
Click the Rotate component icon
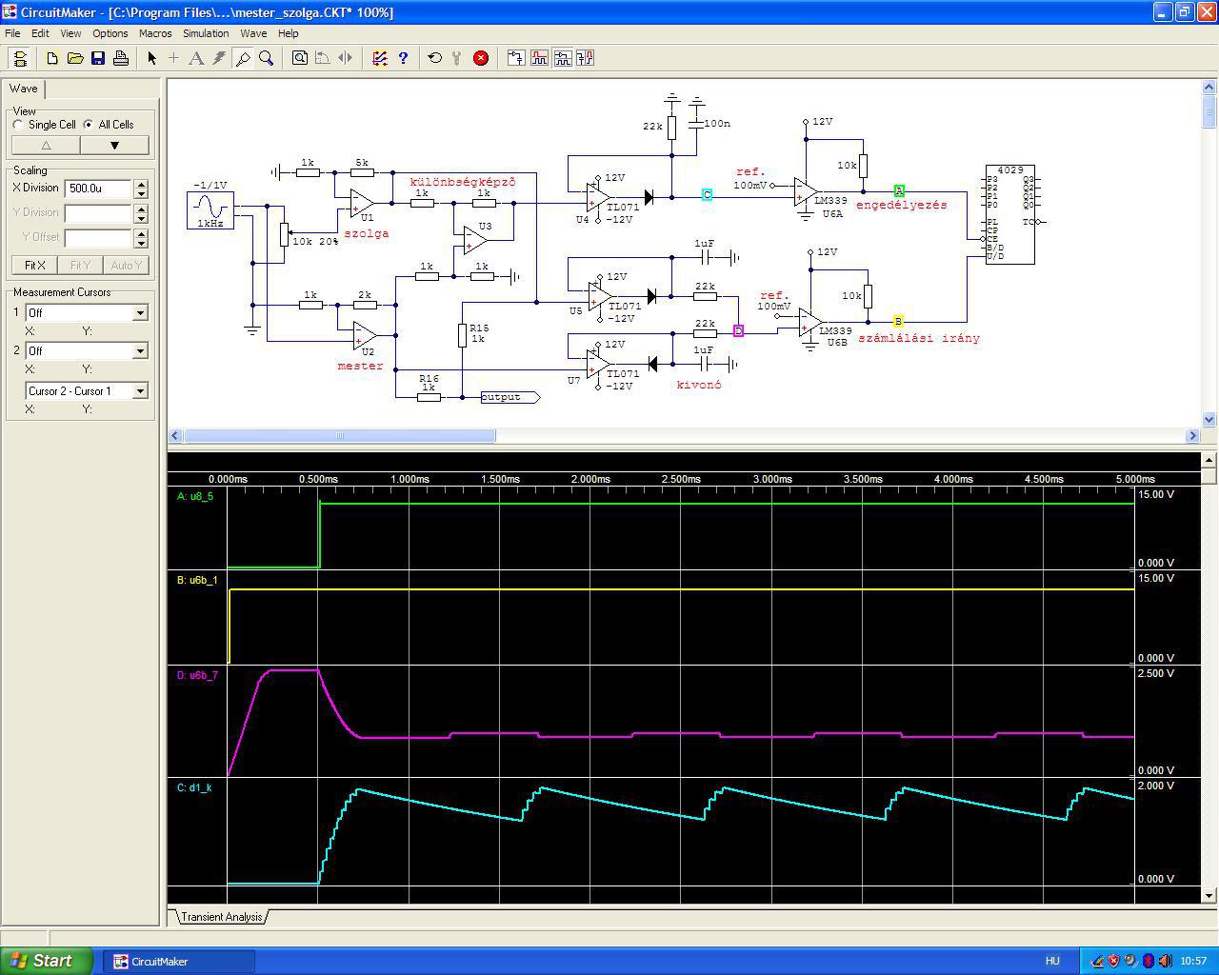(323, 58)
